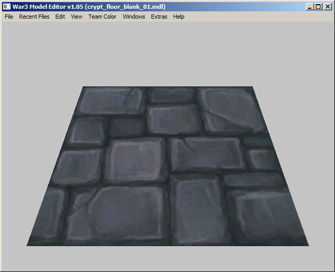Click the crypt floor model in viewport

point(167,166)
